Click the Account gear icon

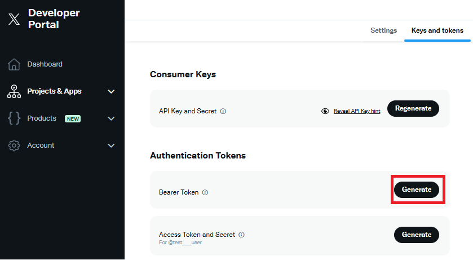14,146
